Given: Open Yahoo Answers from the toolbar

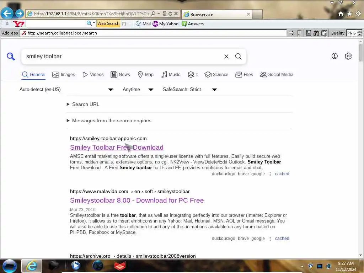Looking at the screenshot, I should click(x=193, y=24).
